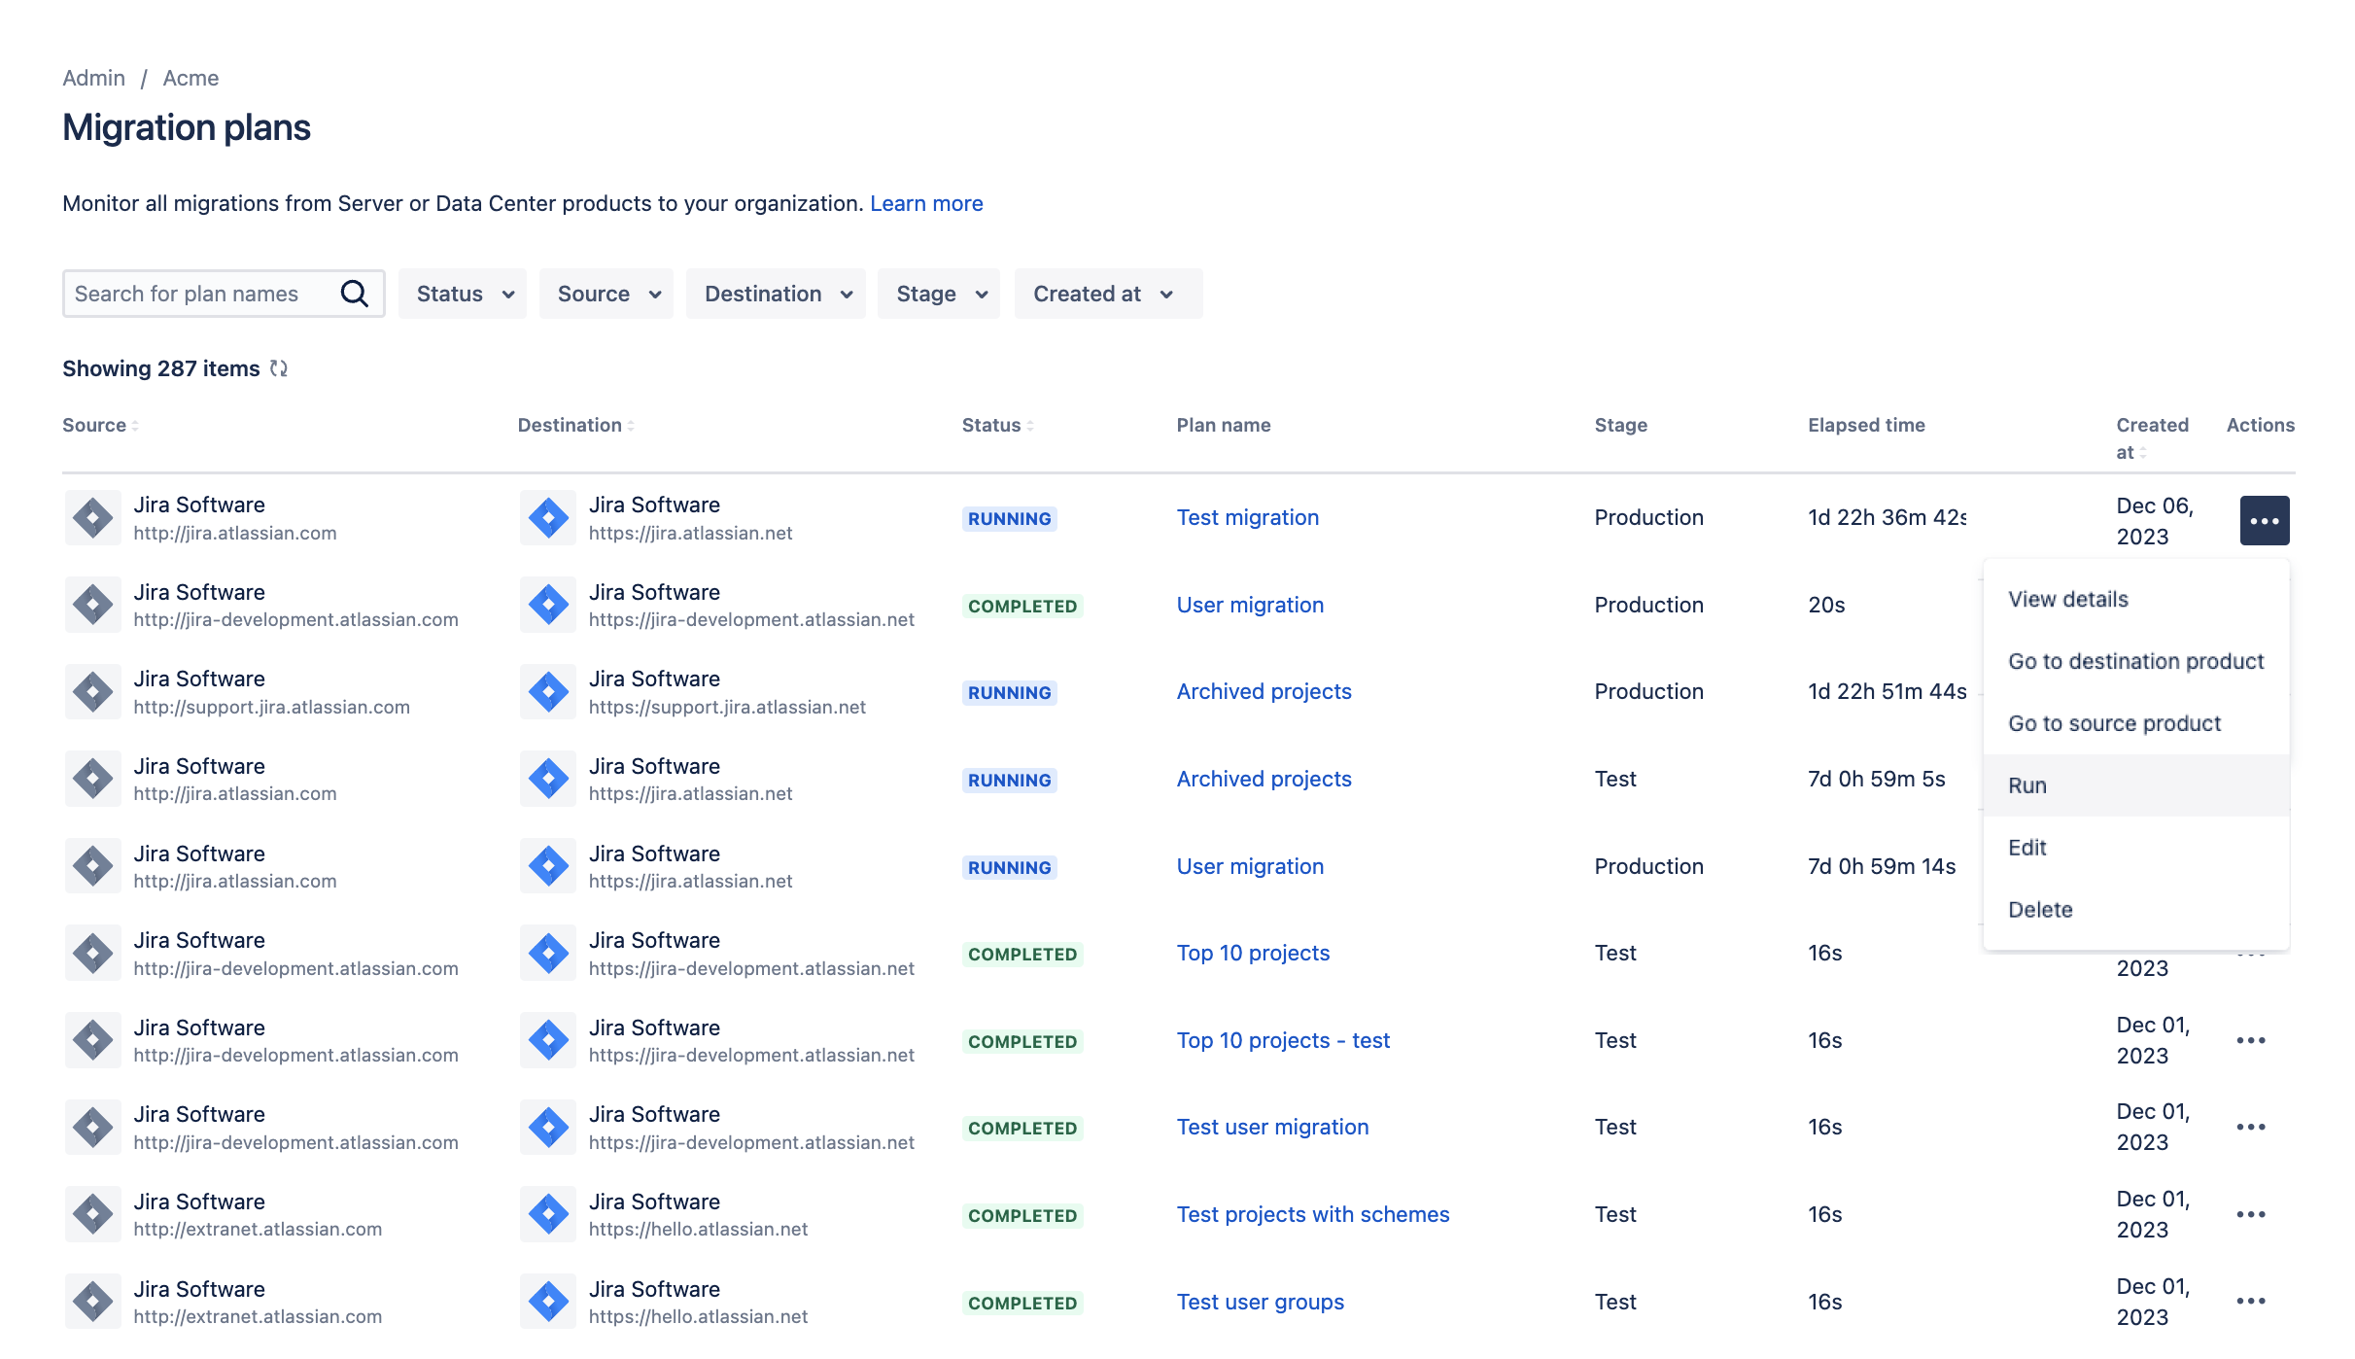Click the active three-dot actions button for Test migration
Viewport: 2355px width, 1359px height.
click(2264, 520)
